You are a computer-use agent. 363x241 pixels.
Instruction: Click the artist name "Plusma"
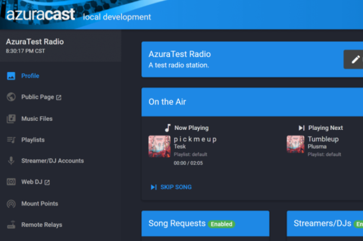coord(317,146)
